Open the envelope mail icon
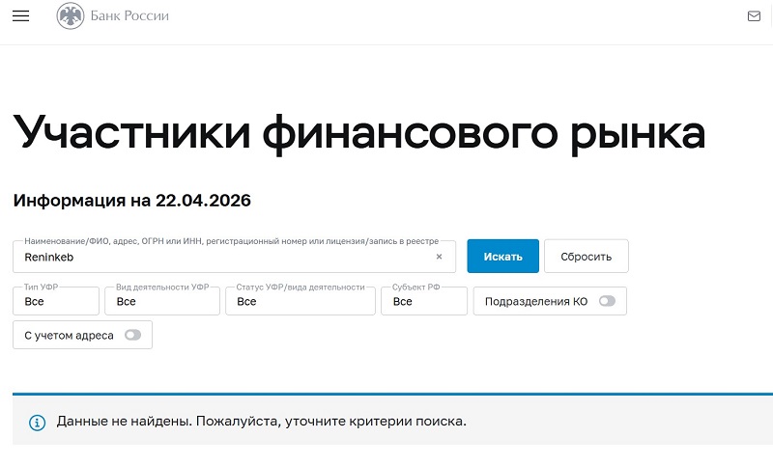Image resolution: width=773 pixels, height=465 pixels. tap(754, 16)
